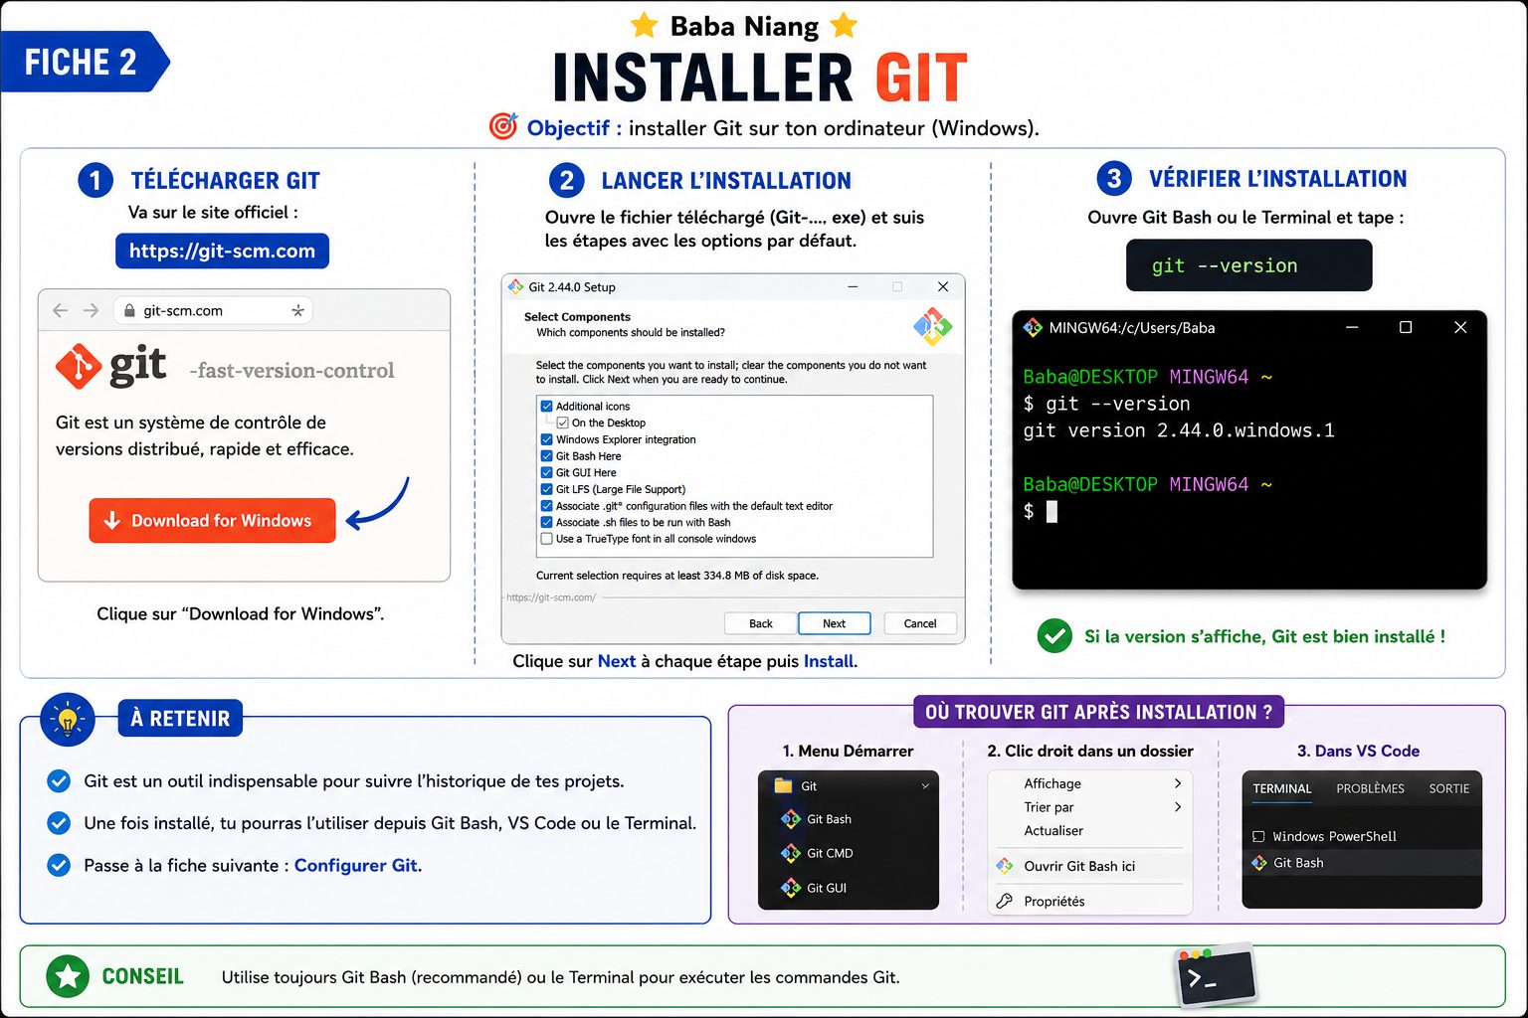Uncheck Windows Explorer integration checkbox
Screen dimensions: 1528x1018
tap(546, 439)
